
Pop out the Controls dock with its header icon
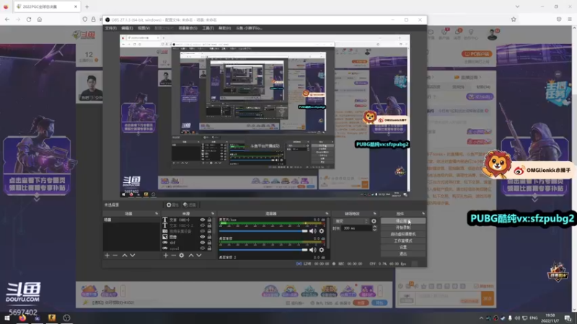tap(423, 213)
